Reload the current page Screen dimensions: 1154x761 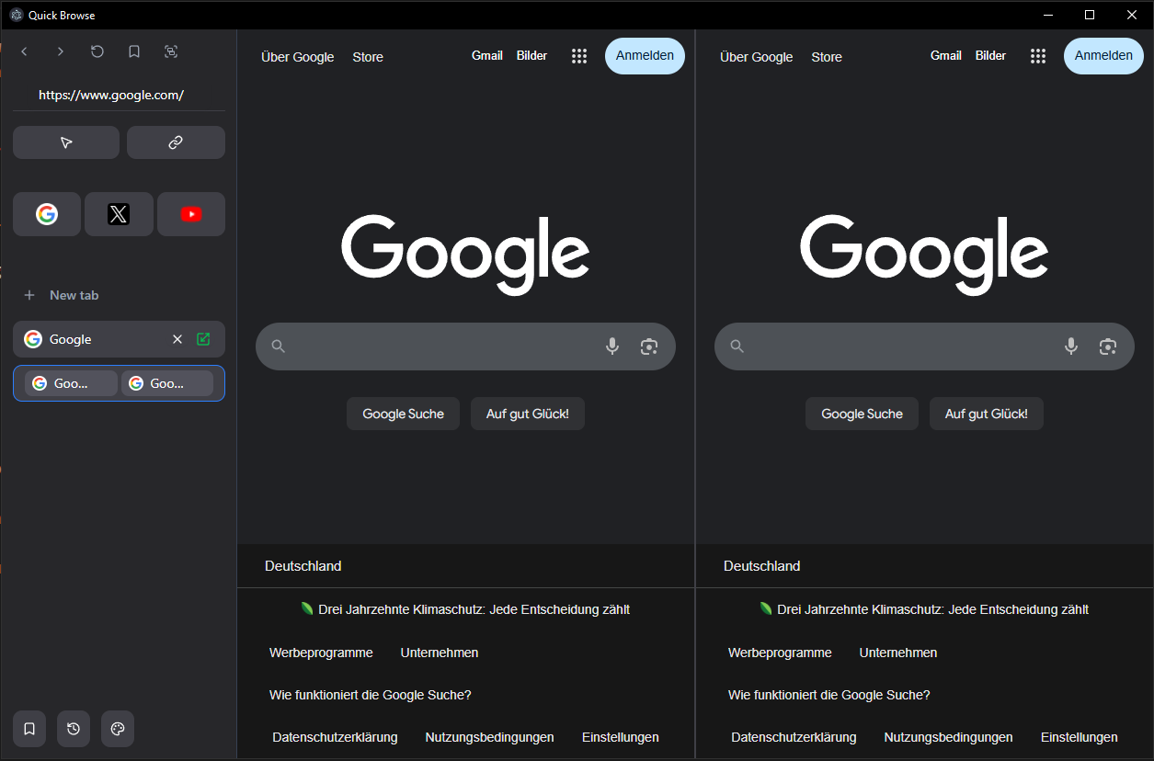97,51
